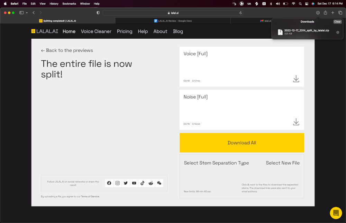
Task: Open the History menu
Action: (54, 4)
